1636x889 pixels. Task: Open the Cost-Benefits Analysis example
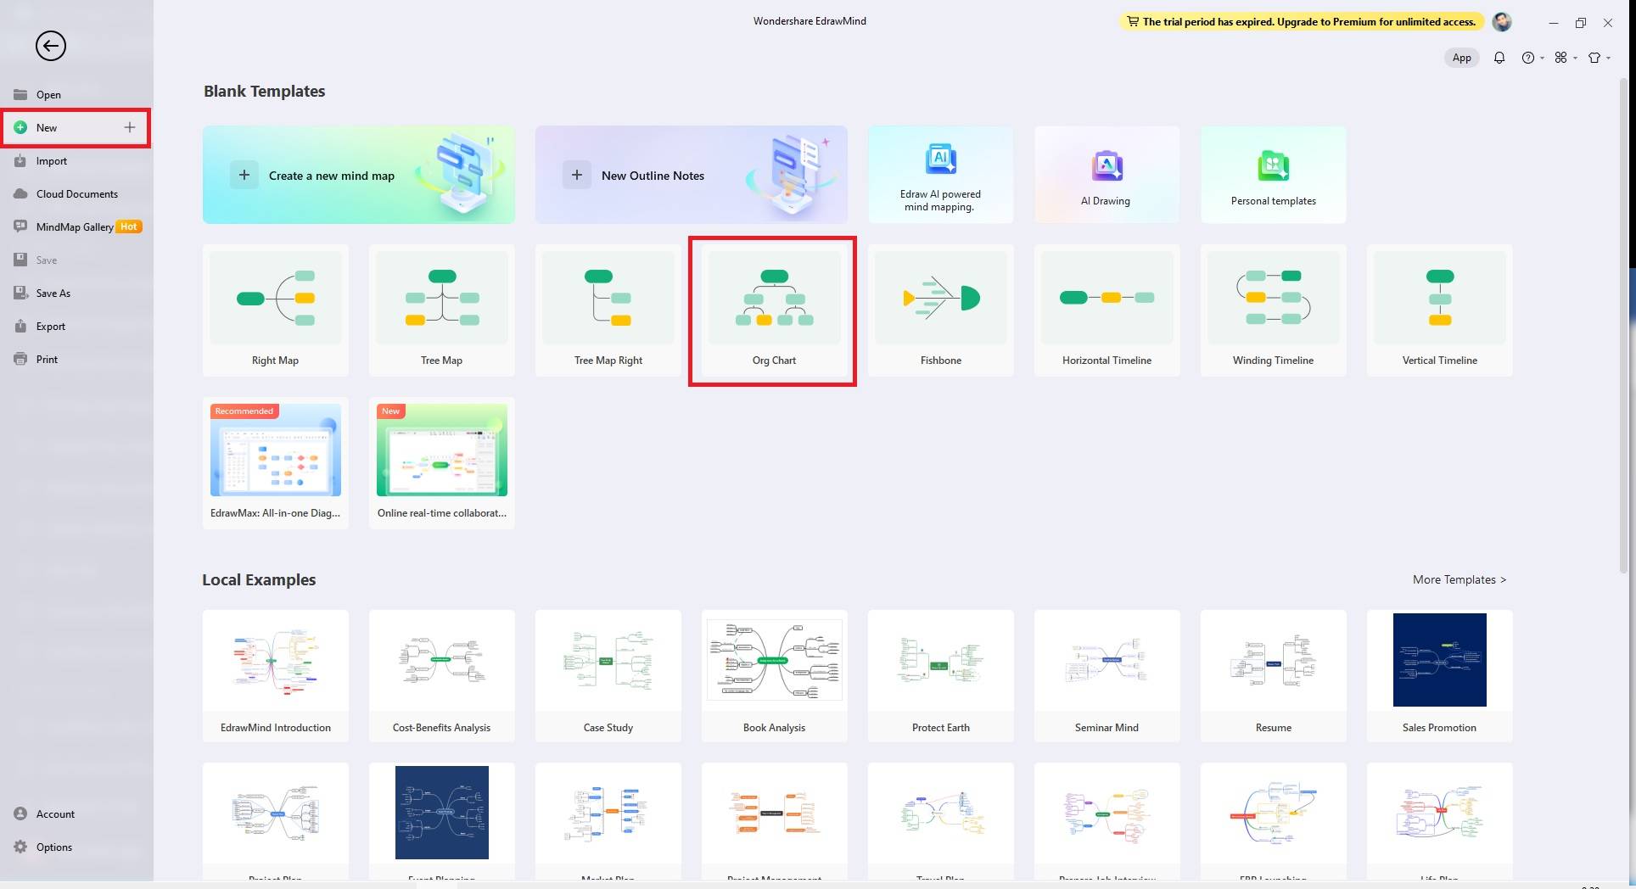coord(442,676)
